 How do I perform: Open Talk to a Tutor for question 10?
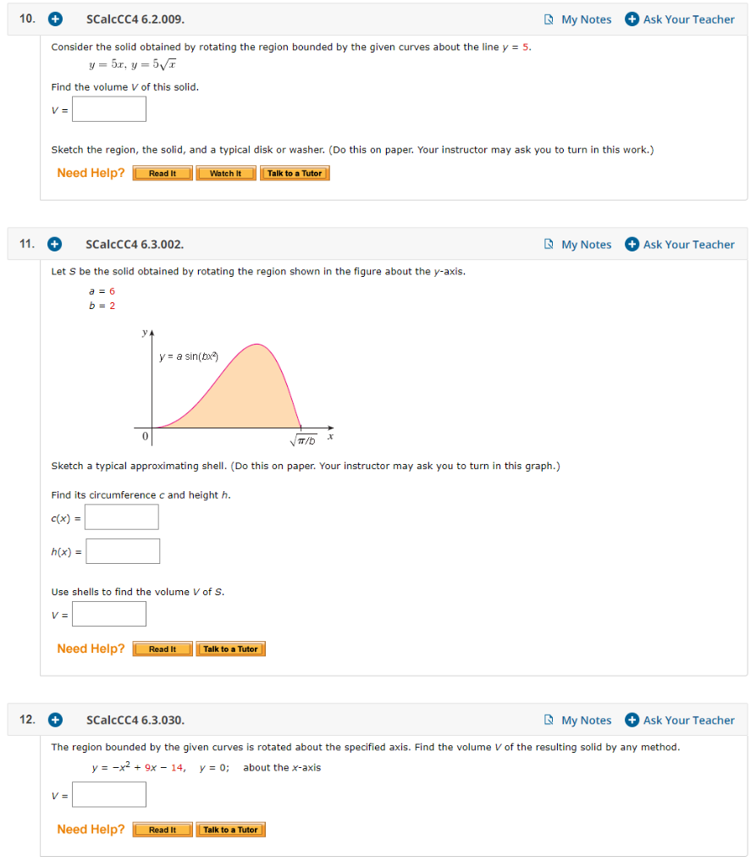295,173
